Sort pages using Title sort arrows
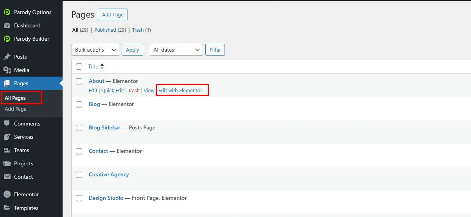This screenshot has height=217, width=471. click(x=102, y=66)
